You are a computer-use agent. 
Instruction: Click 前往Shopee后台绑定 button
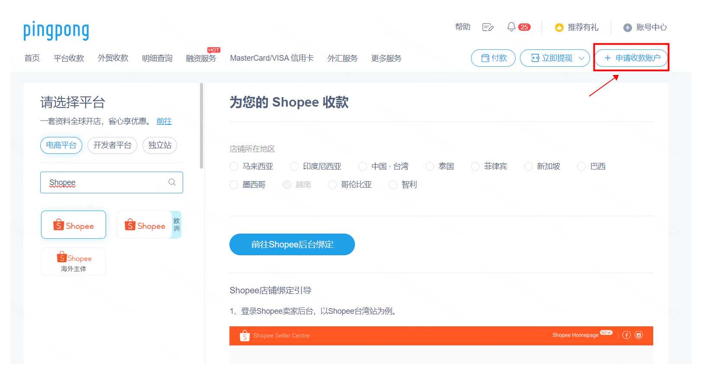tap(292, 244)
